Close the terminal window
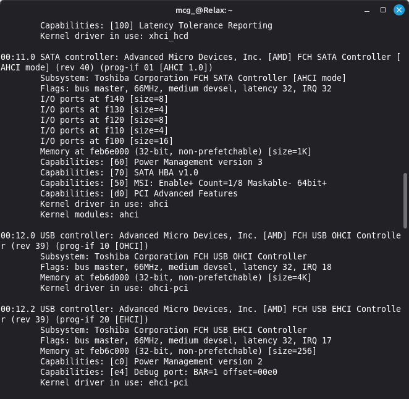 [399, 10]
